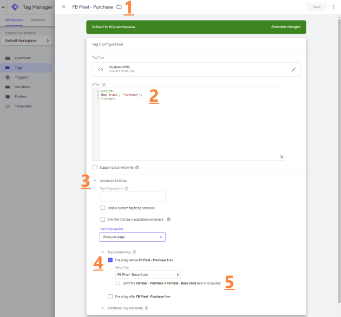Open help icon beside HTML label
The width and height of the screenshot is (341, 317).
point(104,84)
